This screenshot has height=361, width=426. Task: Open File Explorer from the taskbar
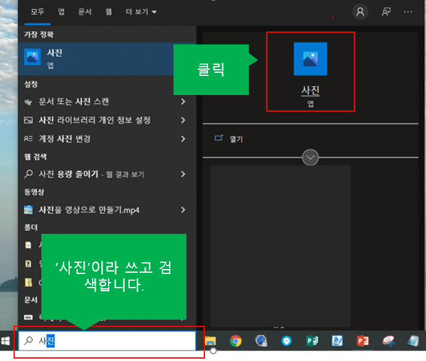pos(211,341)
